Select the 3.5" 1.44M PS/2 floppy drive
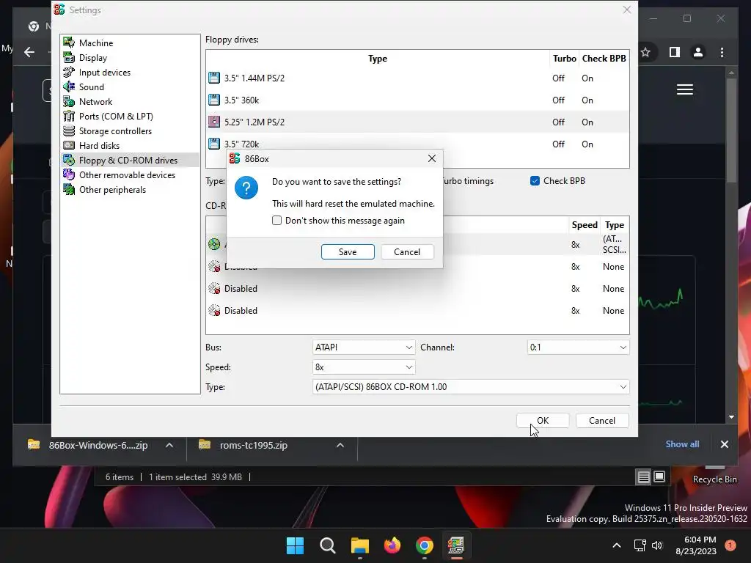 click(417, 78)
